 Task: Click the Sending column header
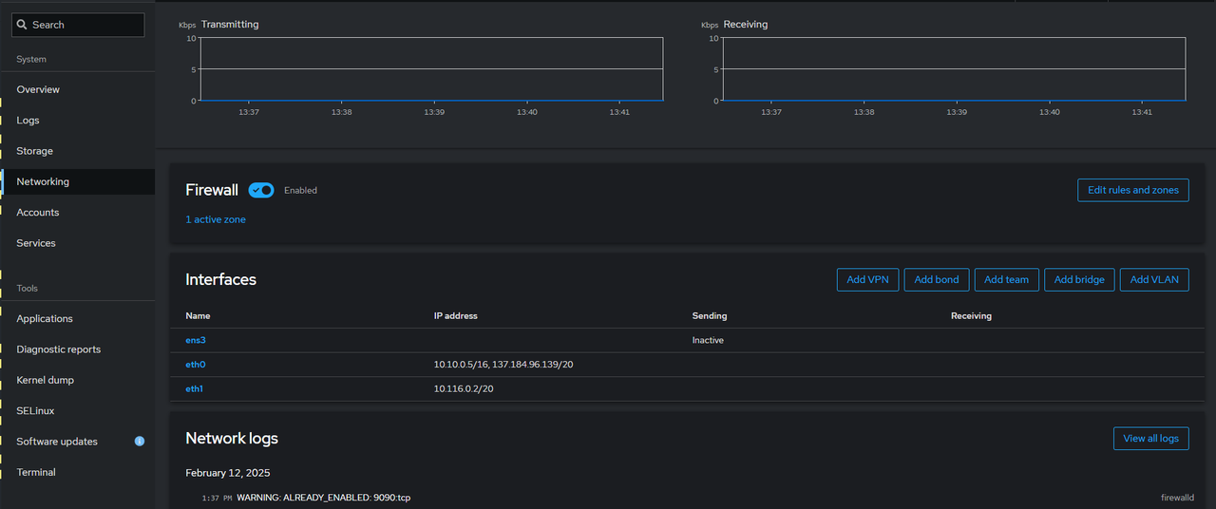pyautogui.click(x=710, y=316)
